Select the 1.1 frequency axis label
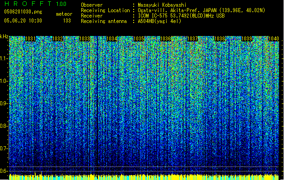The width and height of the screenshot is (284, 180). (x=4, y=58)
